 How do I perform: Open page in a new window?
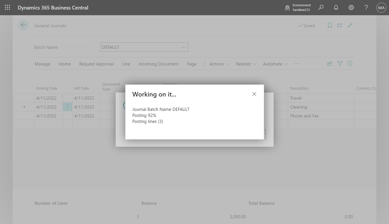point(340,25)
